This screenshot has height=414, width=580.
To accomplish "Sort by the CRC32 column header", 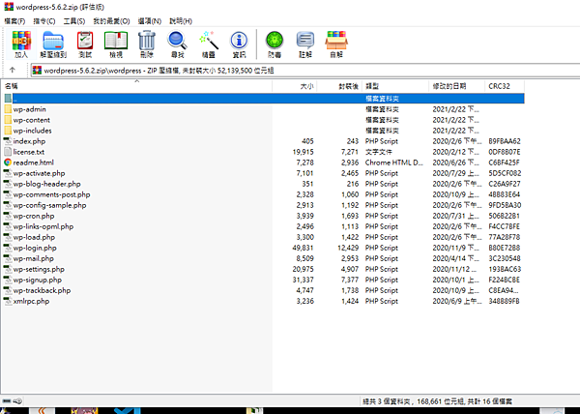I will pyautogui.click(x=505, y=86).
